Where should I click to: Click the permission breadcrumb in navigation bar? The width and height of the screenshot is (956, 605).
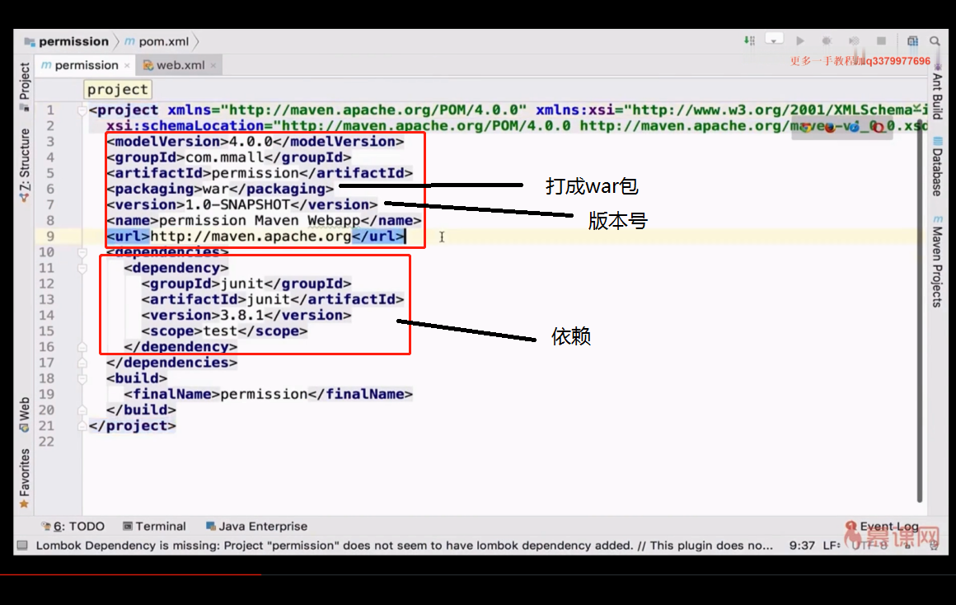pyautogui.click(x=67, y=41)
